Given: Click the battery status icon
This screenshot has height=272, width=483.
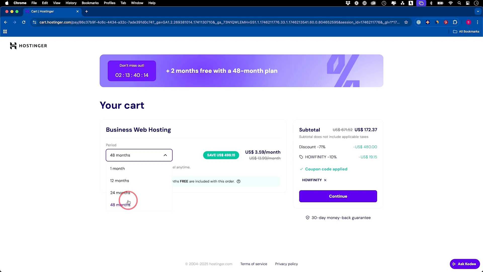Looking at the screenshot, I should click(x=440, y=3).
